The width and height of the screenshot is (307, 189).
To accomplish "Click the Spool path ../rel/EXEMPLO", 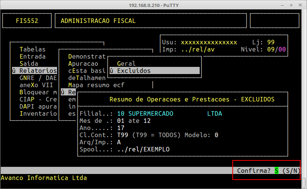I will 143,149.
